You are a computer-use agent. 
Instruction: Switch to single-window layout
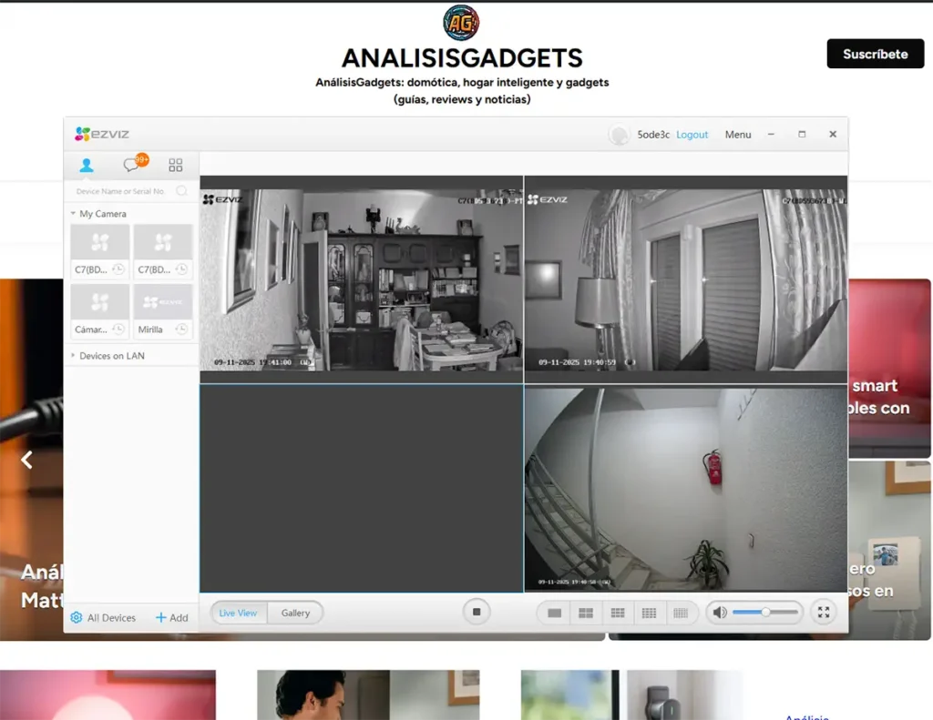click(x=554, y=614)
